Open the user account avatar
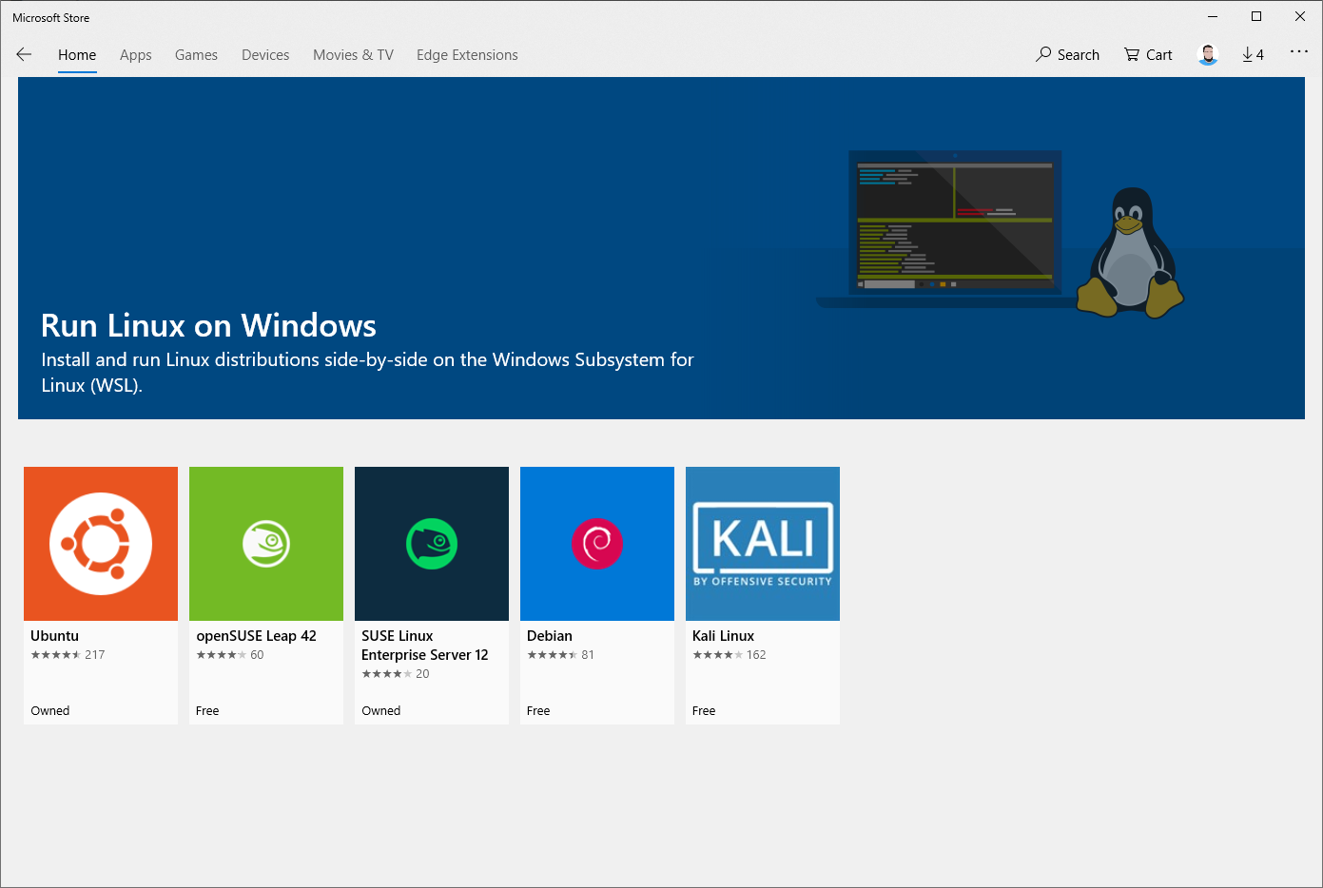The height and width of the screenshot is (888, 1323). coord(1208,54)
